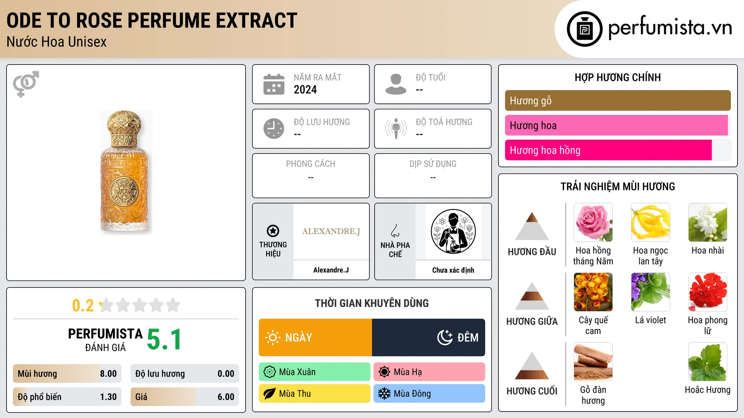The image size is (744, 418).
Task: Click the ALEXANDRE.J brand logo
Action: 331,231
